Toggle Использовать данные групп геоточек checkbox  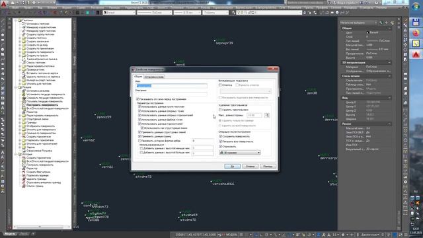pyautogui.click(x=139, y=106)
